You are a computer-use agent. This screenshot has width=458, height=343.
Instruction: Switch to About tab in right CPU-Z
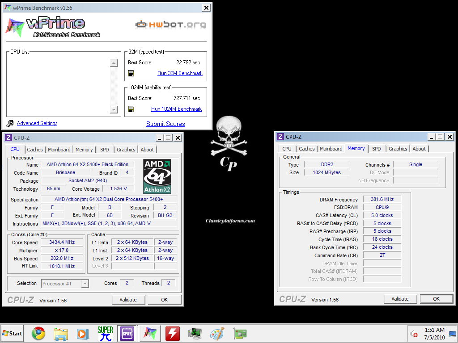pyautogui.click(x=419, y=149)
